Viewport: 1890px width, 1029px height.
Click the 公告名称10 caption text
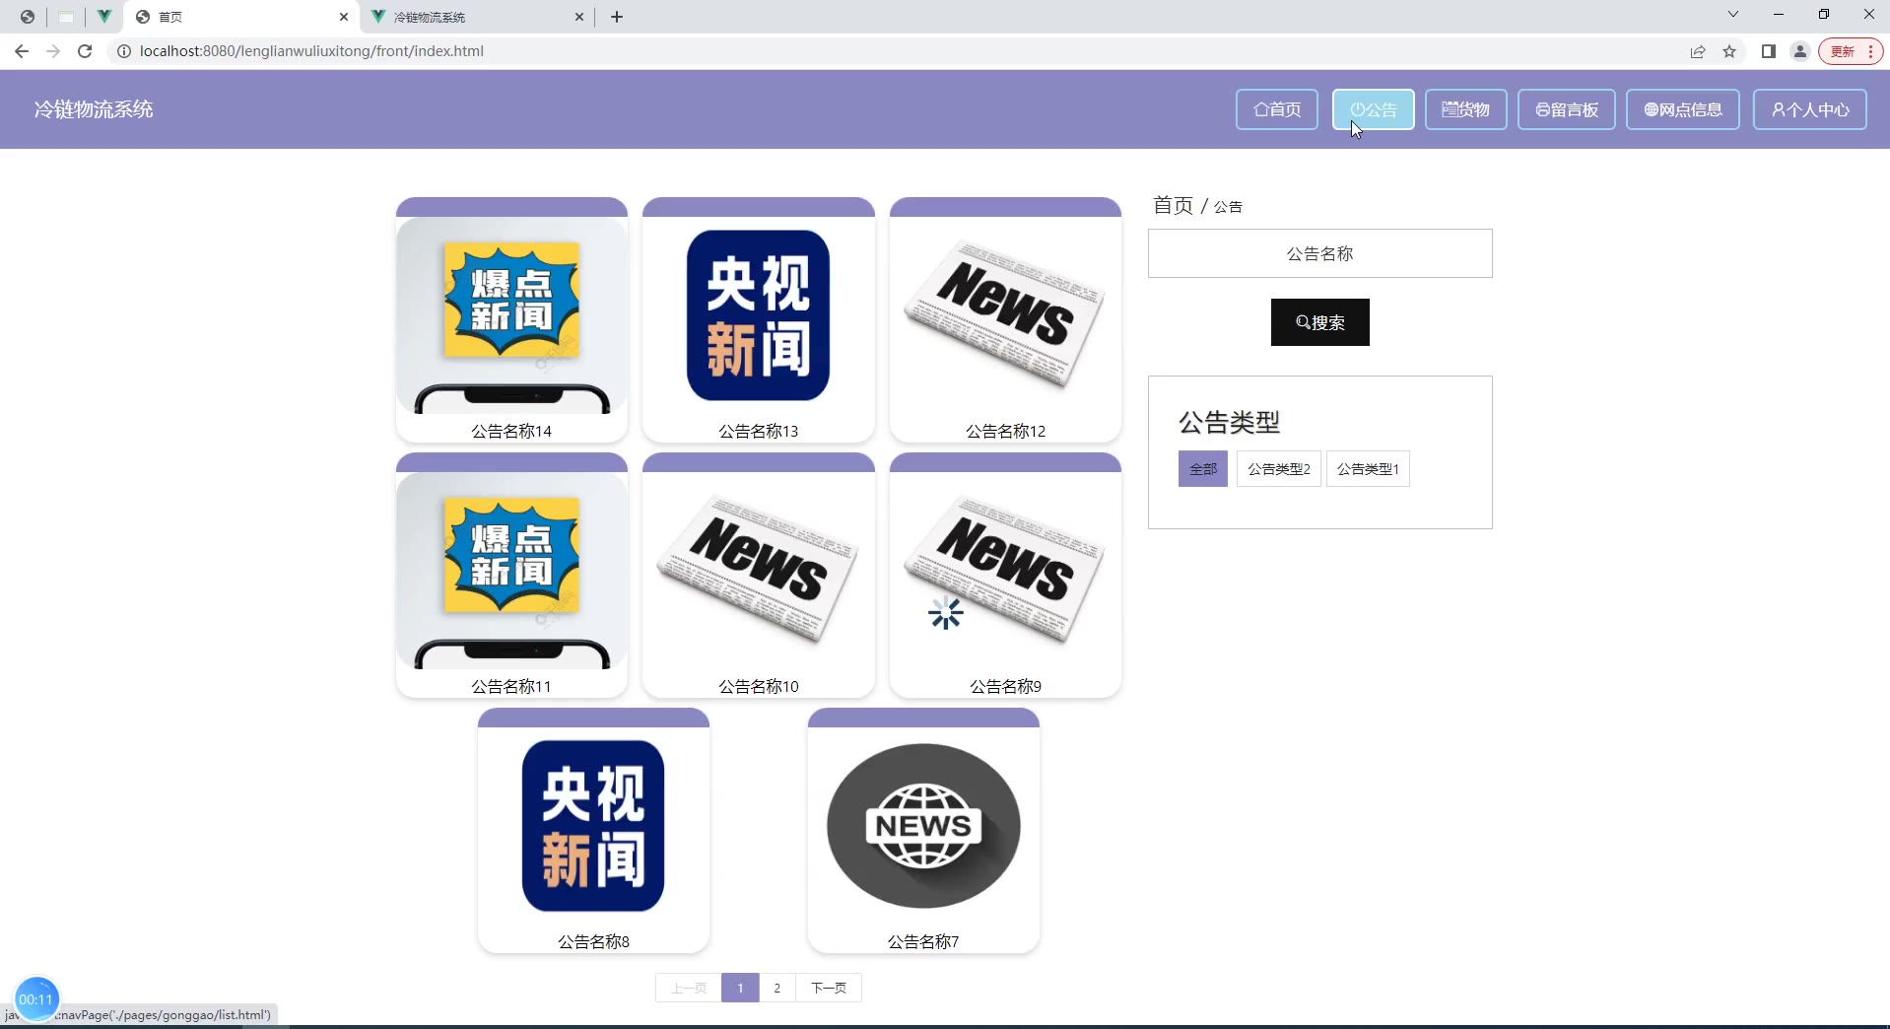pyautogui.click(x=759, y=686)
